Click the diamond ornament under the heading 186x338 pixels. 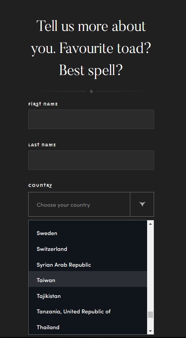point(91,92)
